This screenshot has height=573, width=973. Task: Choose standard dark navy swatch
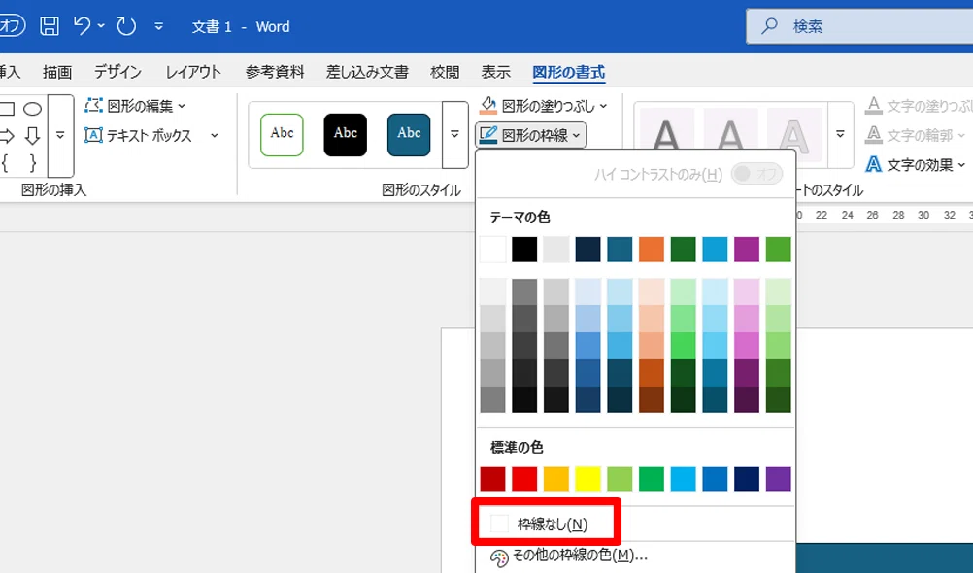747,479
